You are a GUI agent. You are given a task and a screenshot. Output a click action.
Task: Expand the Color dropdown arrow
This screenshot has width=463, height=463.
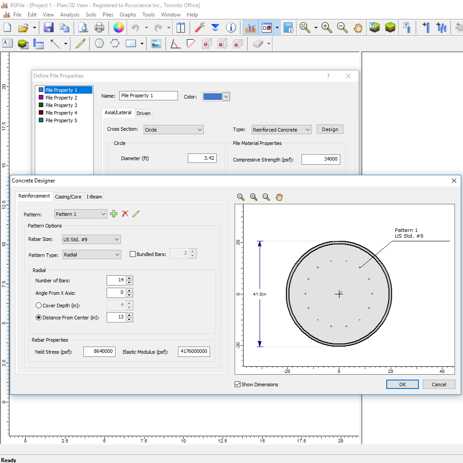[226, 96]
